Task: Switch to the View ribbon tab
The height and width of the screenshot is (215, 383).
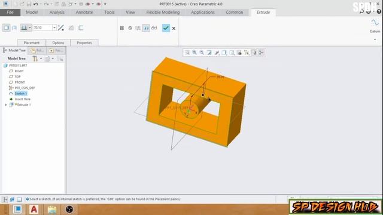Action: point(130,12)
